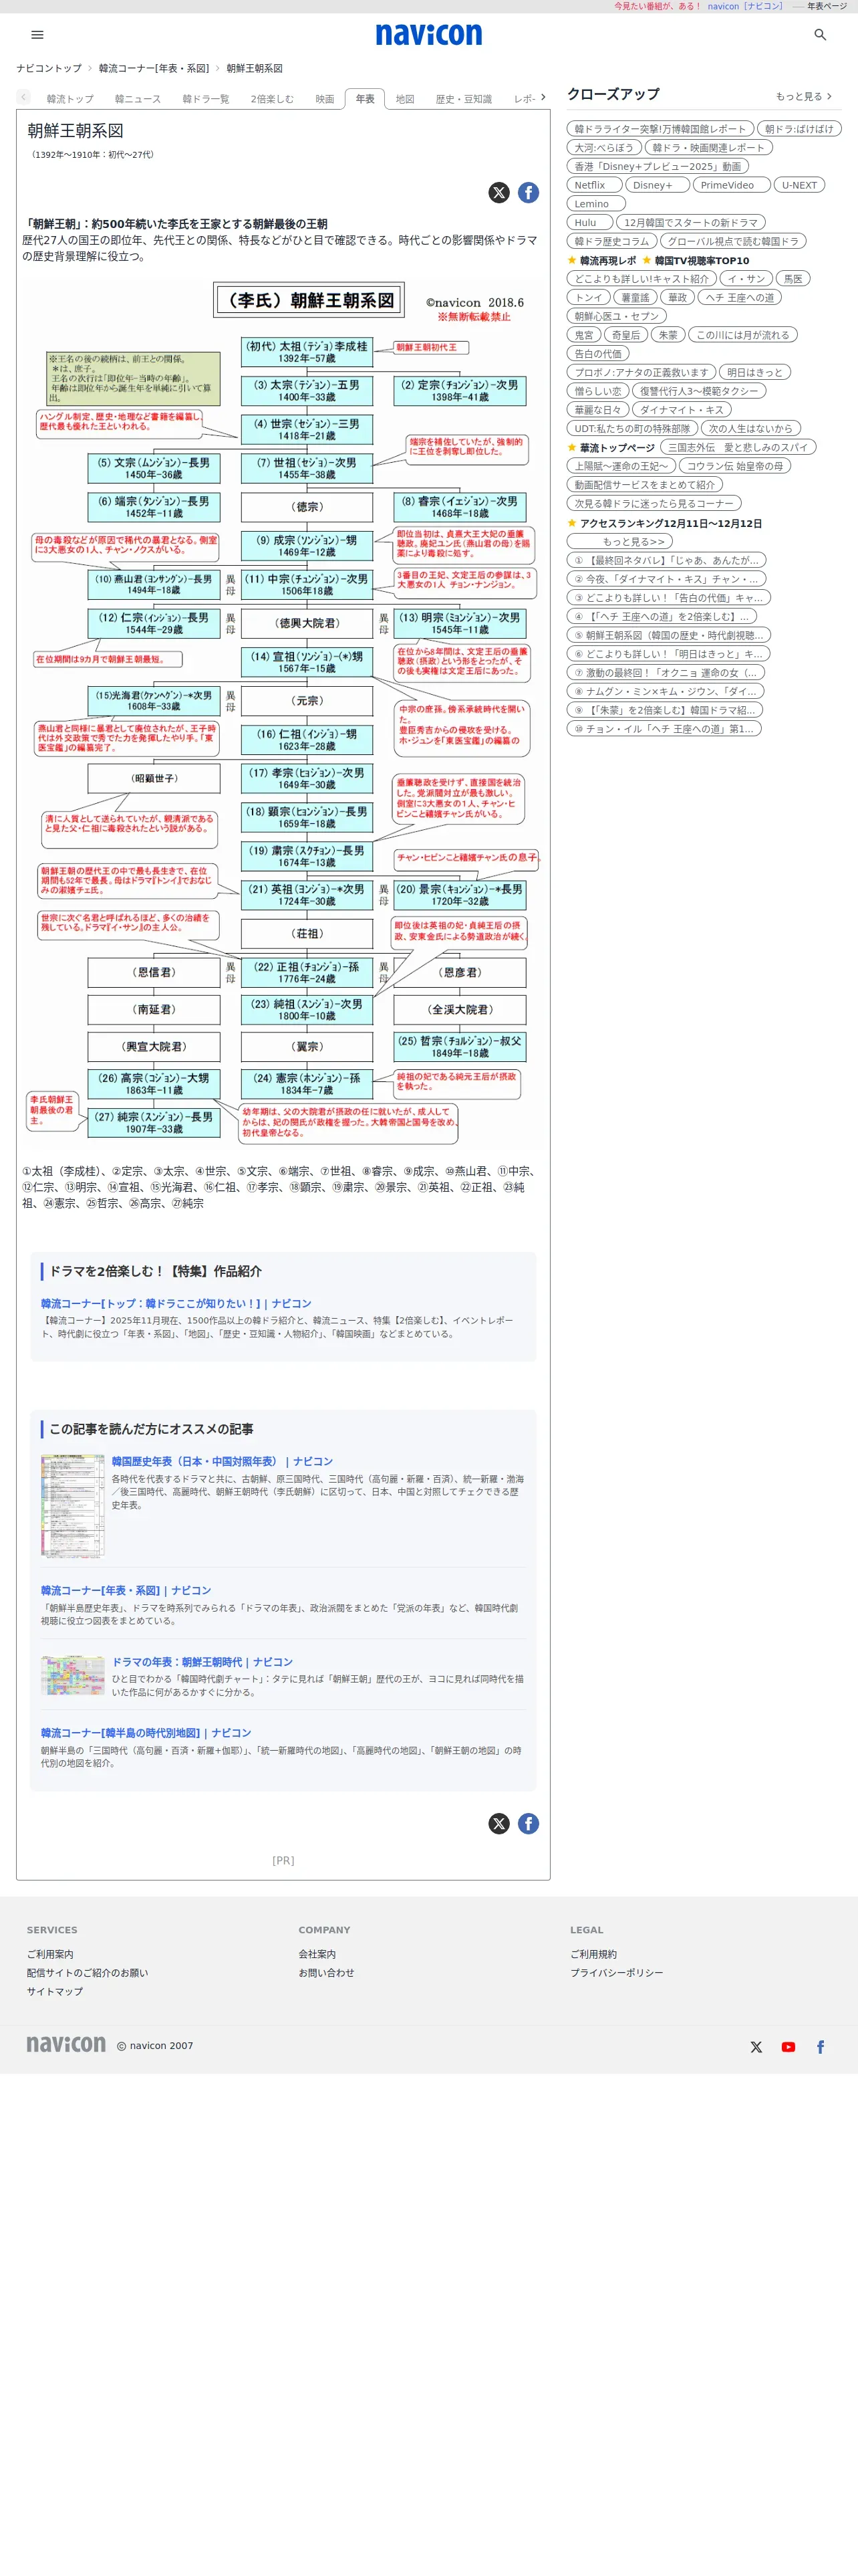Open the U-NEXT tag
Viewport: 858px width, 2576px height.
(x=799, y=185)
